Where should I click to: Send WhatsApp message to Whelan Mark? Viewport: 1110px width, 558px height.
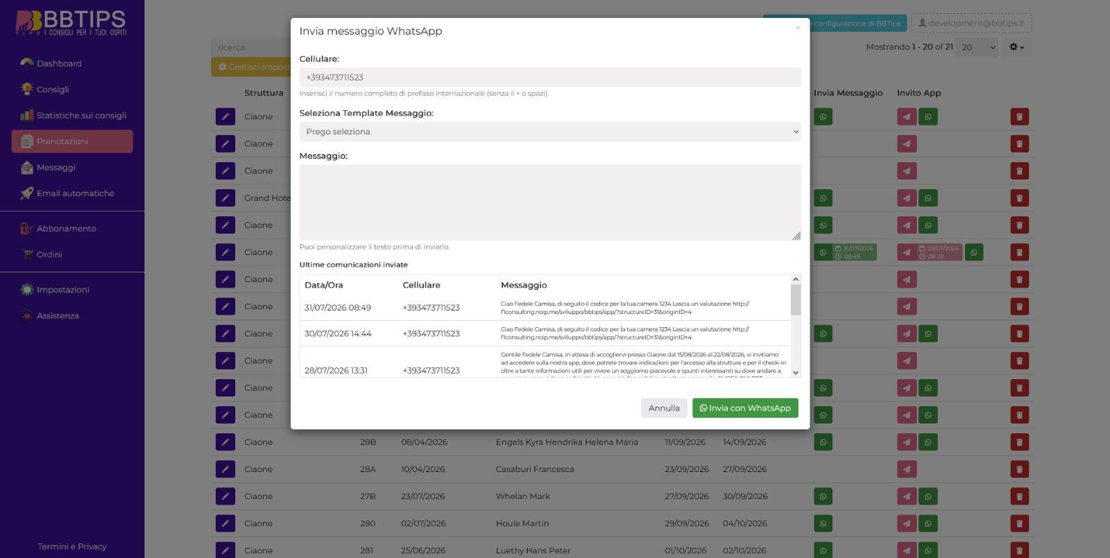823,496
